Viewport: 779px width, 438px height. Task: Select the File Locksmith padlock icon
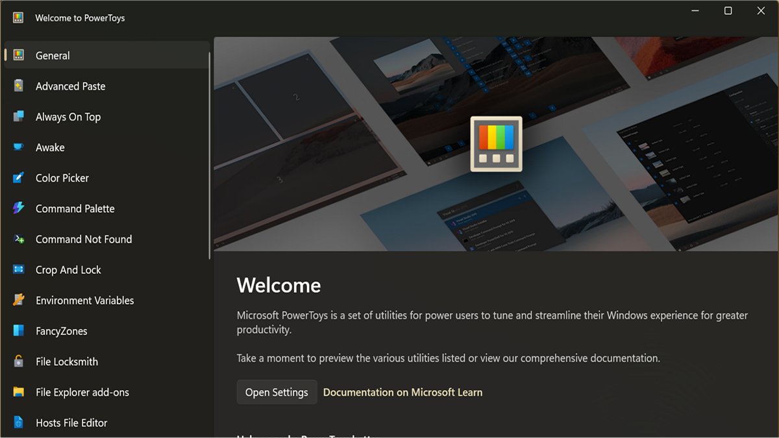(x=19, y=361)
